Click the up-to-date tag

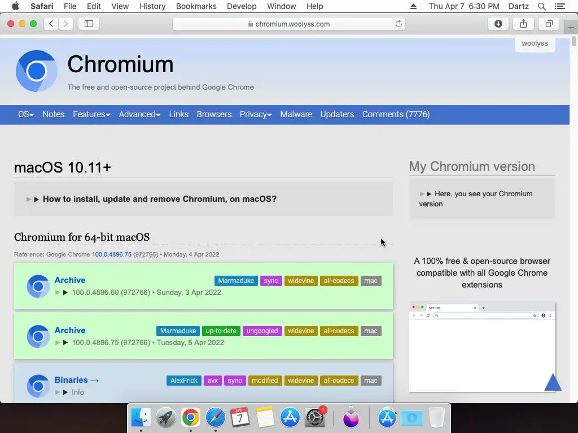221,331
